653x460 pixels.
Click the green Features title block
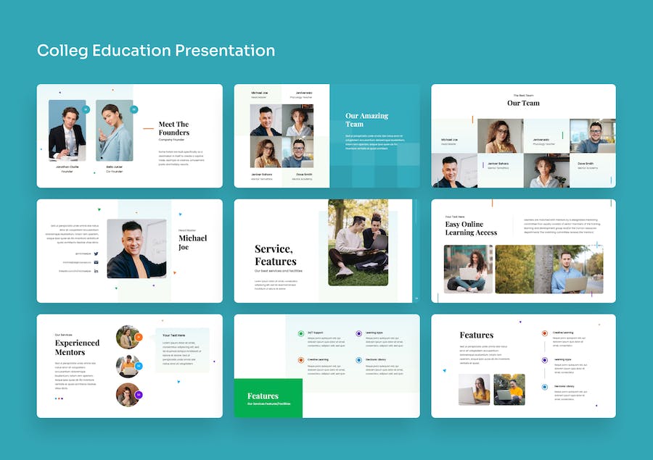click(x=268, y=398)
